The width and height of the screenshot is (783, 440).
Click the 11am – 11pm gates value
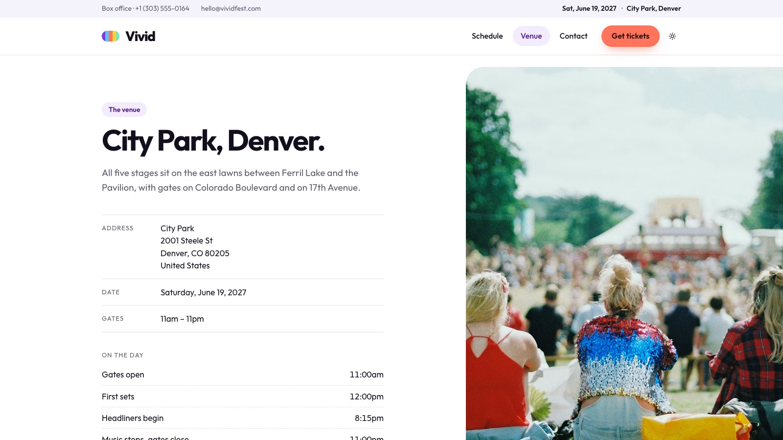(x=182, y=319)
